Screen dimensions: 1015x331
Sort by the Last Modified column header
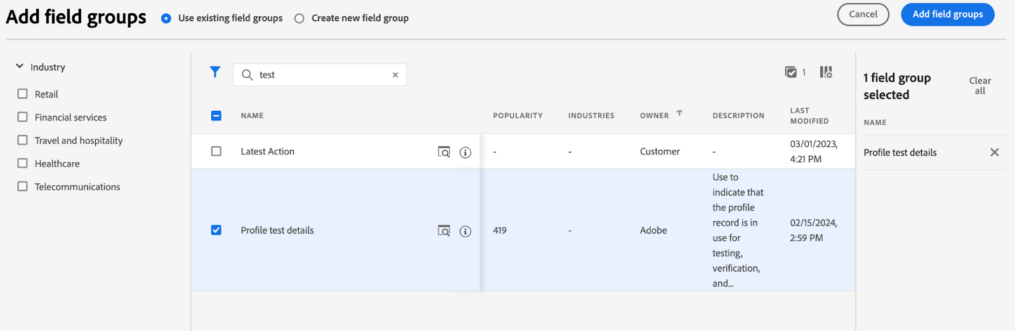(809, 116)
